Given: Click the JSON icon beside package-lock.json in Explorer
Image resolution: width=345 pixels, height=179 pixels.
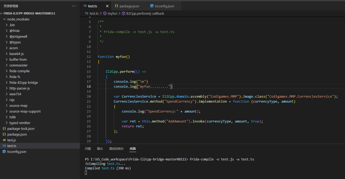Looking at the screenshot, I should coord(4,128).
